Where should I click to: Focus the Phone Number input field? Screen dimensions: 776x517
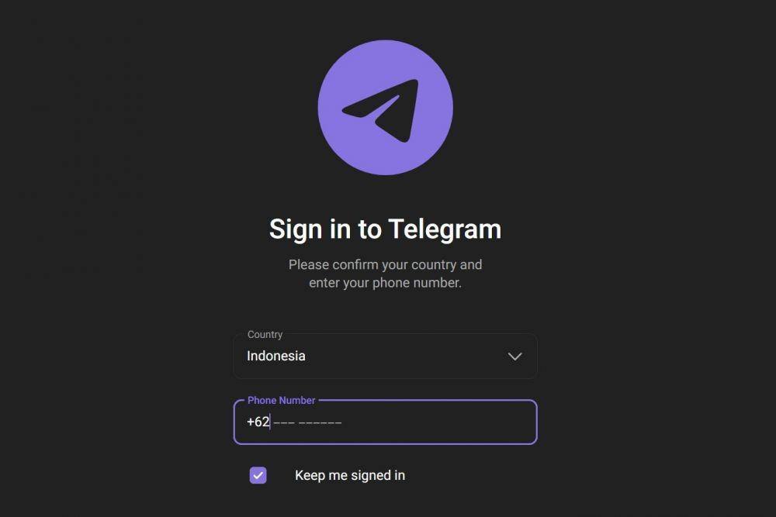click(x=385, y=422)
